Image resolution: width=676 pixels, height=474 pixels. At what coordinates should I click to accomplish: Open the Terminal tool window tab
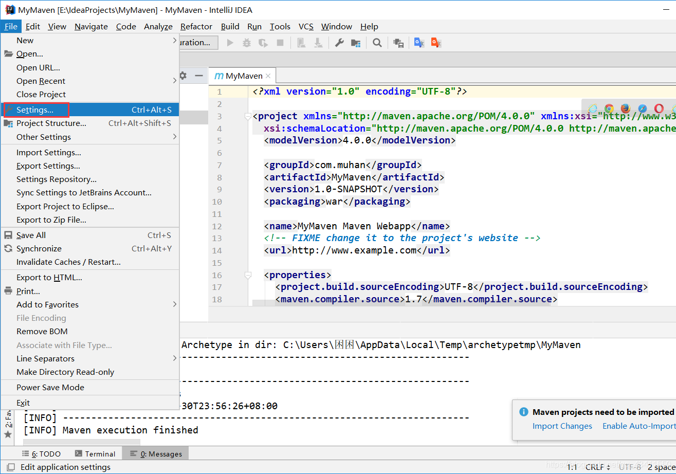[x=95, y=453]
